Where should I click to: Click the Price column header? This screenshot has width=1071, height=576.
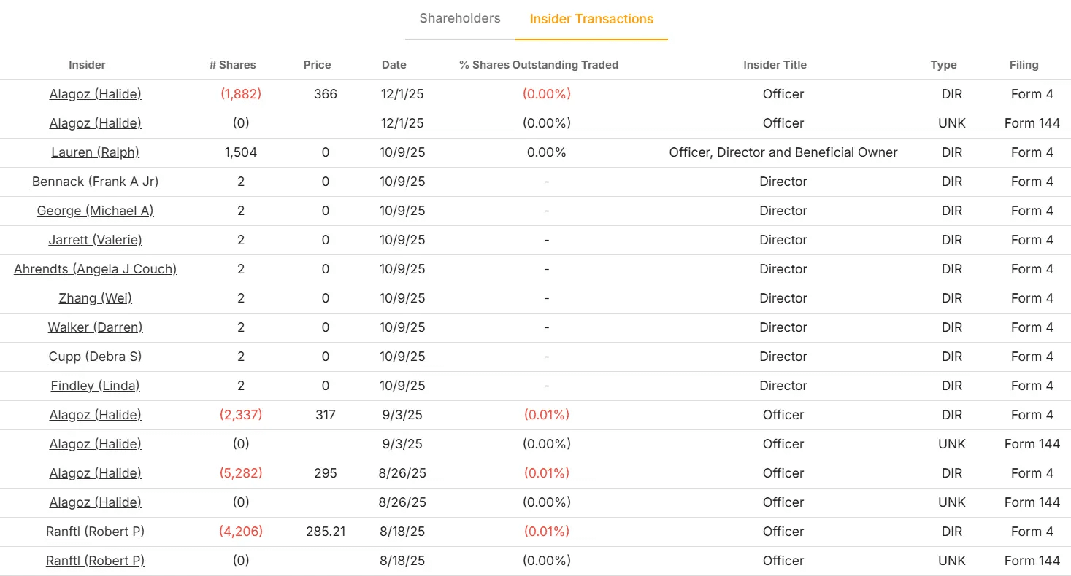click(318, 65)
